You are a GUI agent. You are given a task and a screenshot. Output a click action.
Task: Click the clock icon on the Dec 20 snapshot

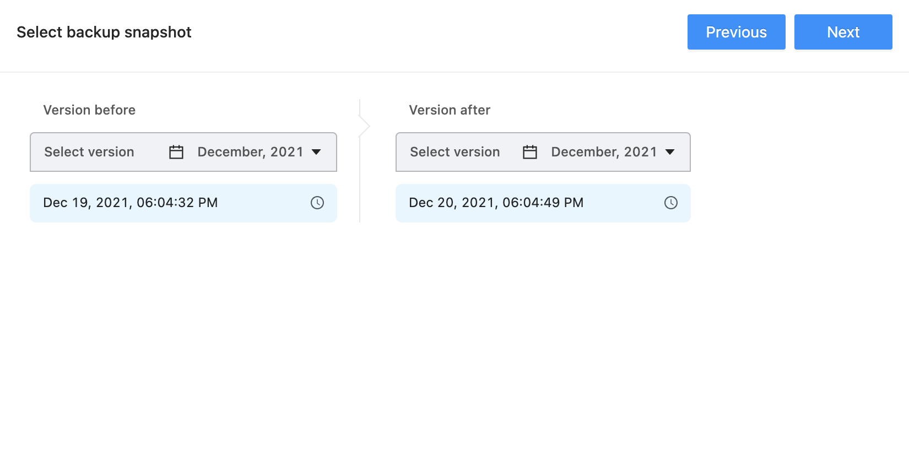click(671, 203)
